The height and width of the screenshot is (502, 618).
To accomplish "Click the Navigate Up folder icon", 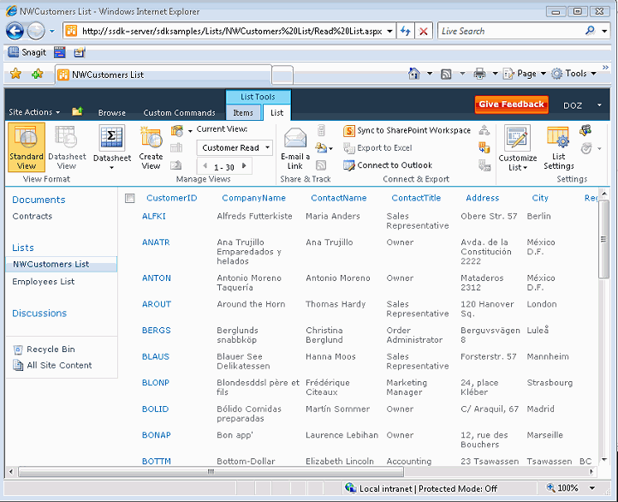I will pos(77,111).
